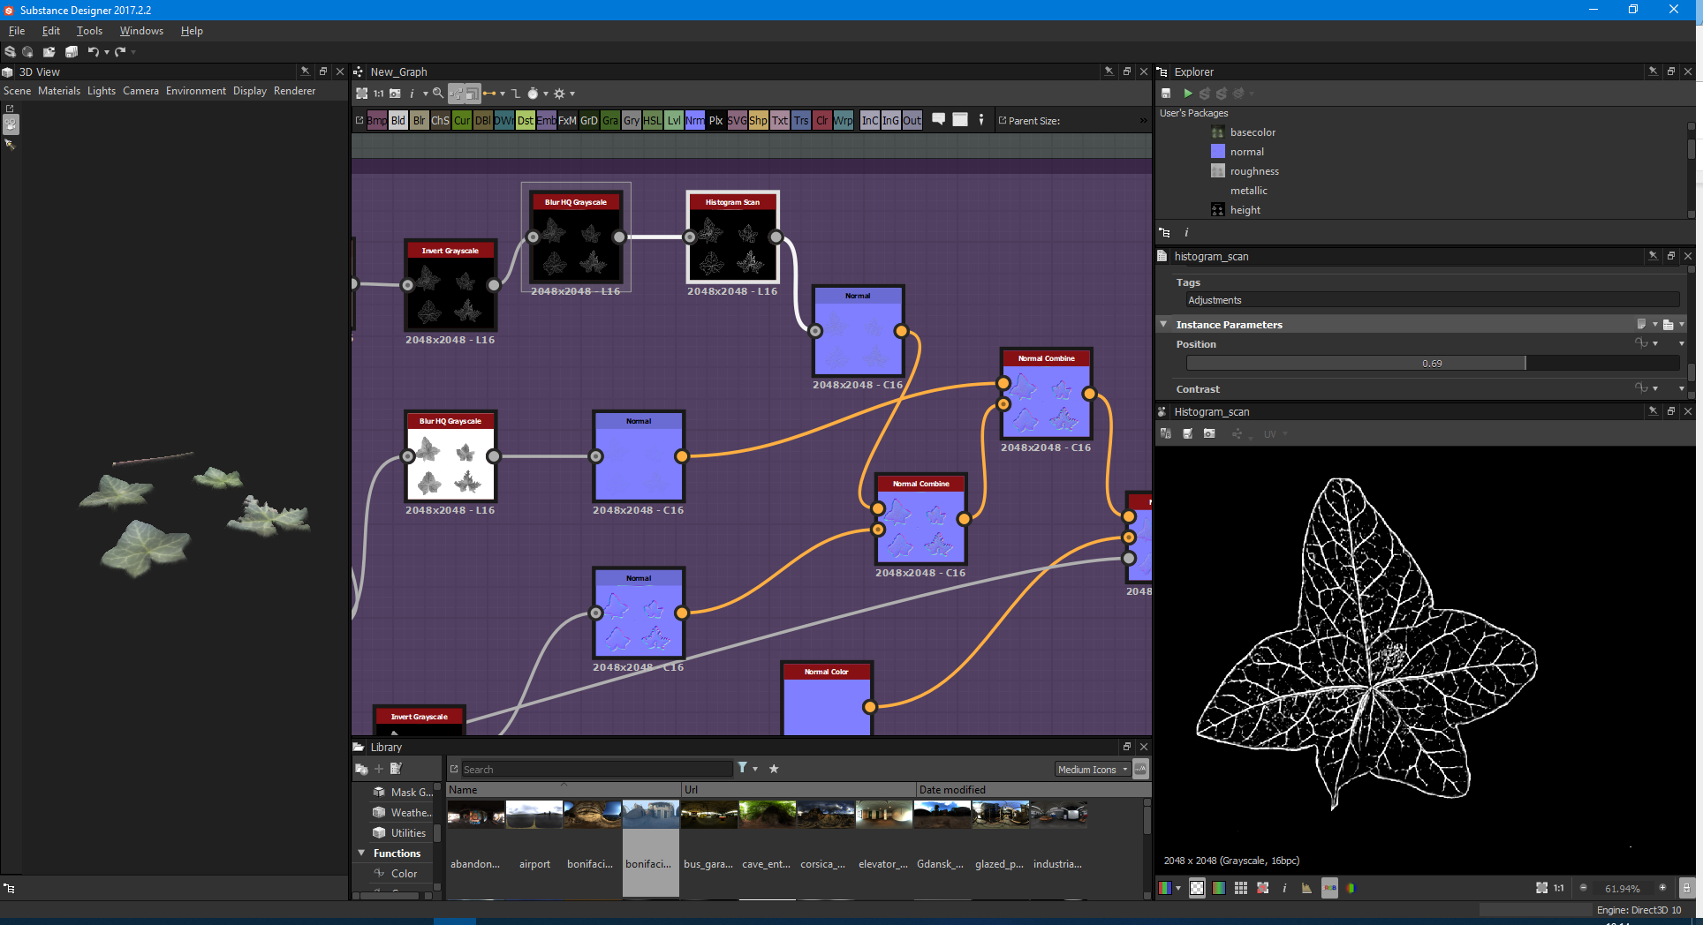Toggle the graph info icon in graph toolbar
This screenshot has height=925, width=1703.
click(412, 93)
